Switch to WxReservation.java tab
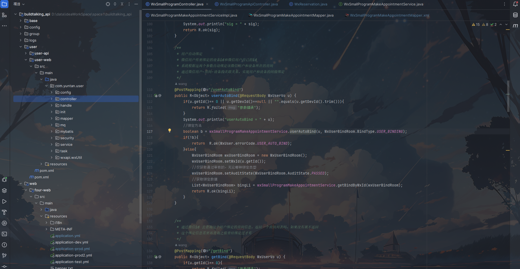This screenshot has width=520, height=269. click(308, 4)
